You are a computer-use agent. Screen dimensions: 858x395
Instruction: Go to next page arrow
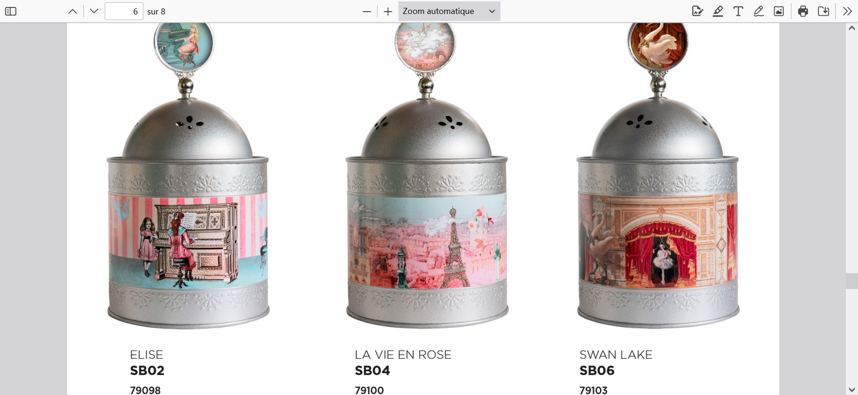pos(94,11)
